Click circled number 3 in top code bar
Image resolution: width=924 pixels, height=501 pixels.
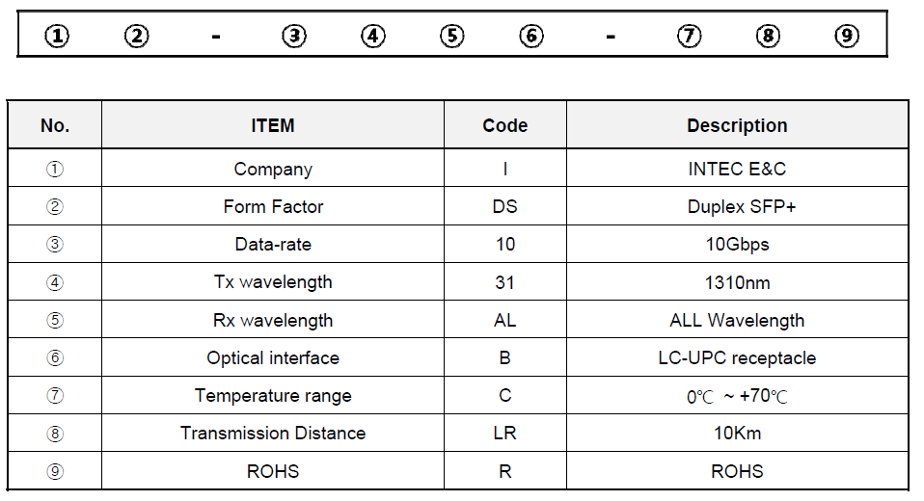(x=294, y=36)
